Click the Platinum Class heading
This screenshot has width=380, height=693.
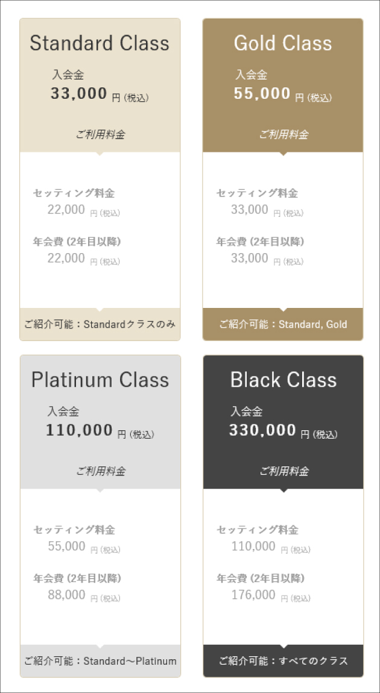tap(100, 380)
